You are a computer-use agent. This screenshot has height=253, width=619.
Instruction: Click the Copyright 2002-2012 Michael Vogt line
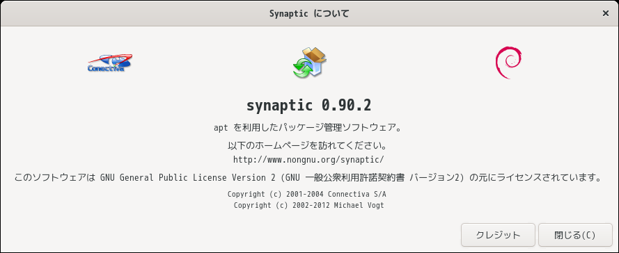tap(308, 205)
